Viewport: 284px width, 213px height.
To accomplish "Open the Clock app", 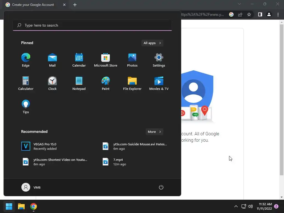I will (52, 83).
